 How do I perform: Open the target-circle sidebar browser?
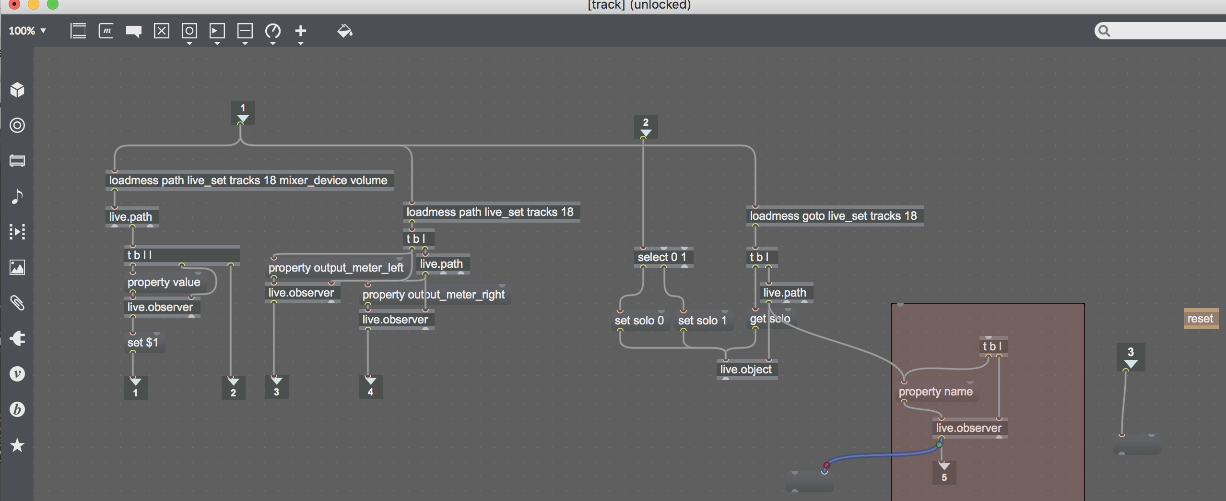pyautogui.click(x=17, y=125)
